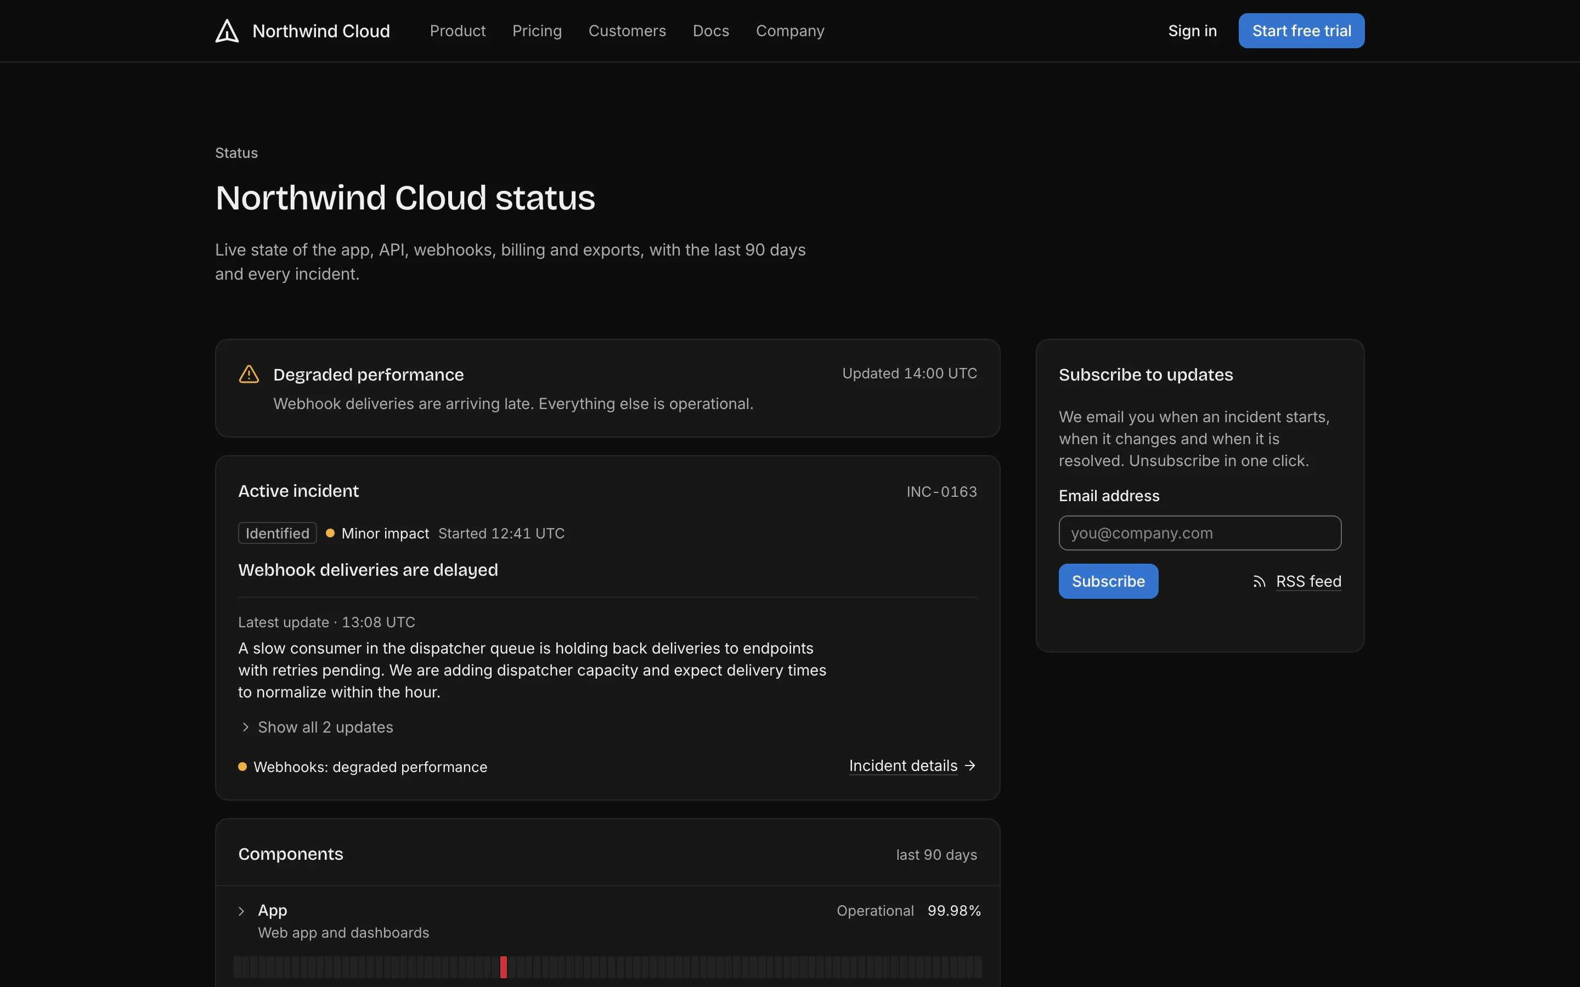Click the arrow icon beside Incident details
This screenshot has width=1580, height=987.
tap(970, 765)
